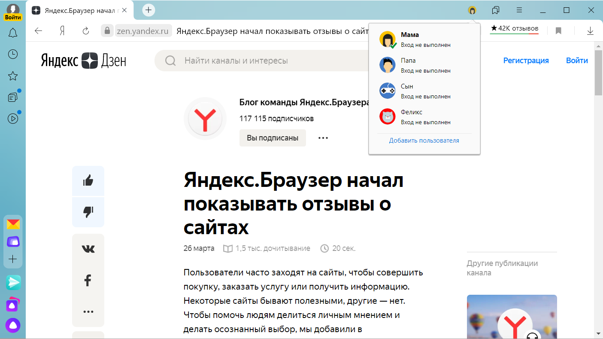
Task: Bookmark this page with flag icon
Action: pos(558,31)
